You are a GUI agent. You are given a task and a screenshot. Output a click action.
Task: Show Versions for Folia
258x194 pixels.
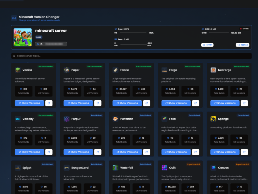coord(176,152)
